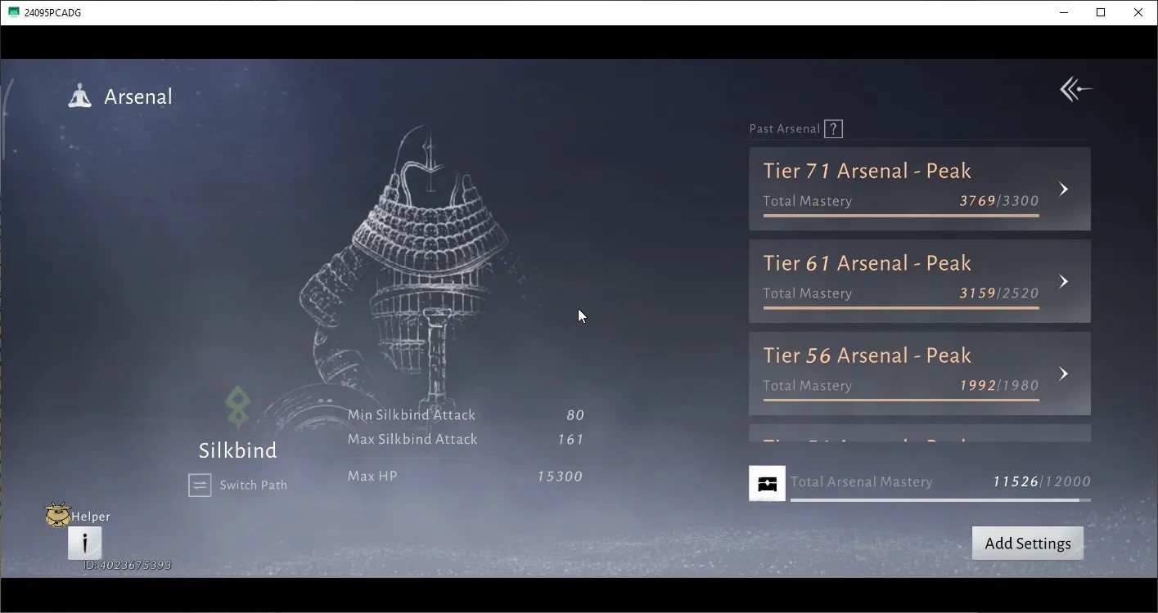
Task: Click the Add Settings button
Action: [x=1028, y=544]
